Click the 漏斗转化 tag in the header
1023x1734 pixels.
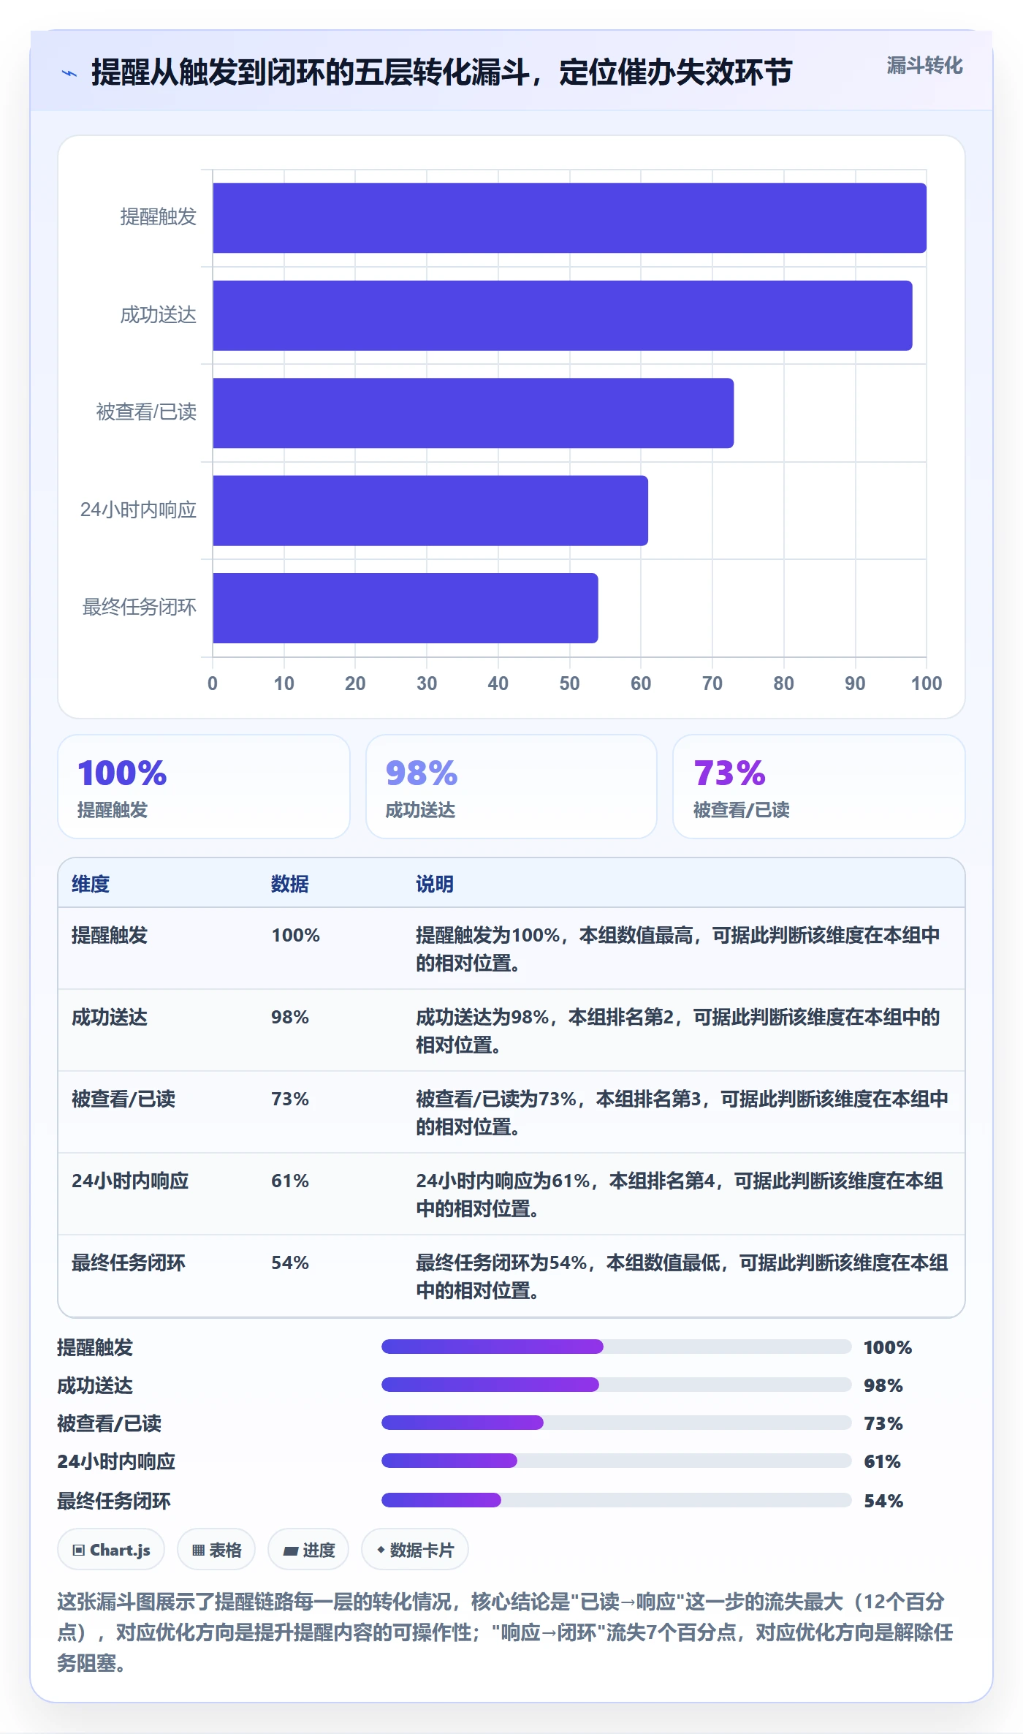[x=924, y=66]
